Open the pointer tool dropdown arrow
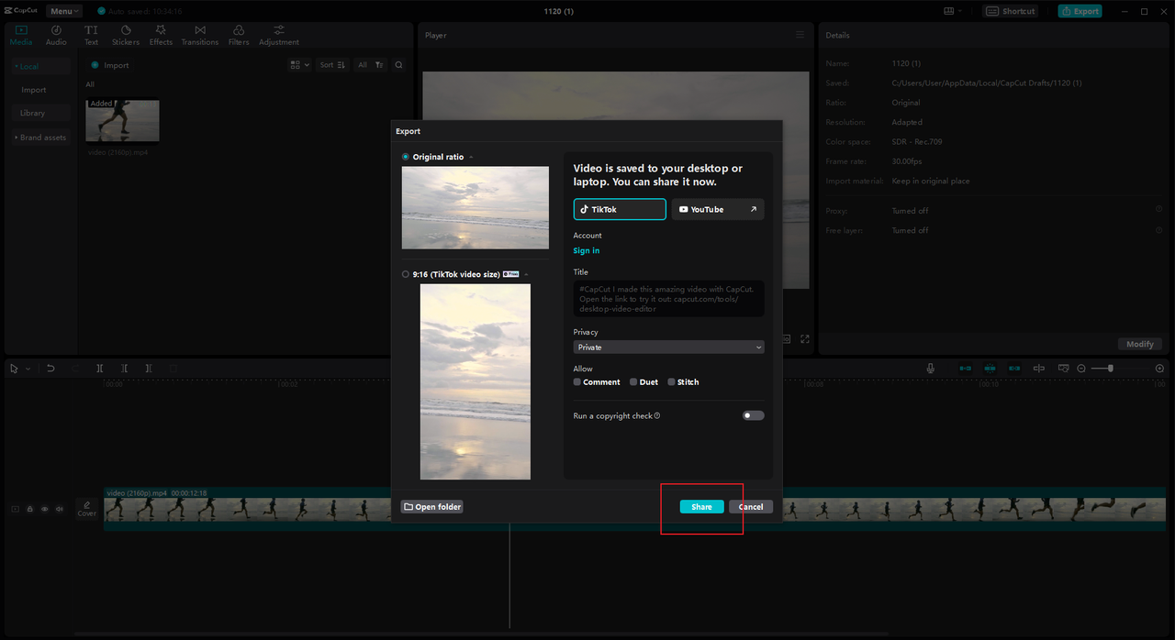This screenshot has height=640, width=1175. click(x=28, y=369)
